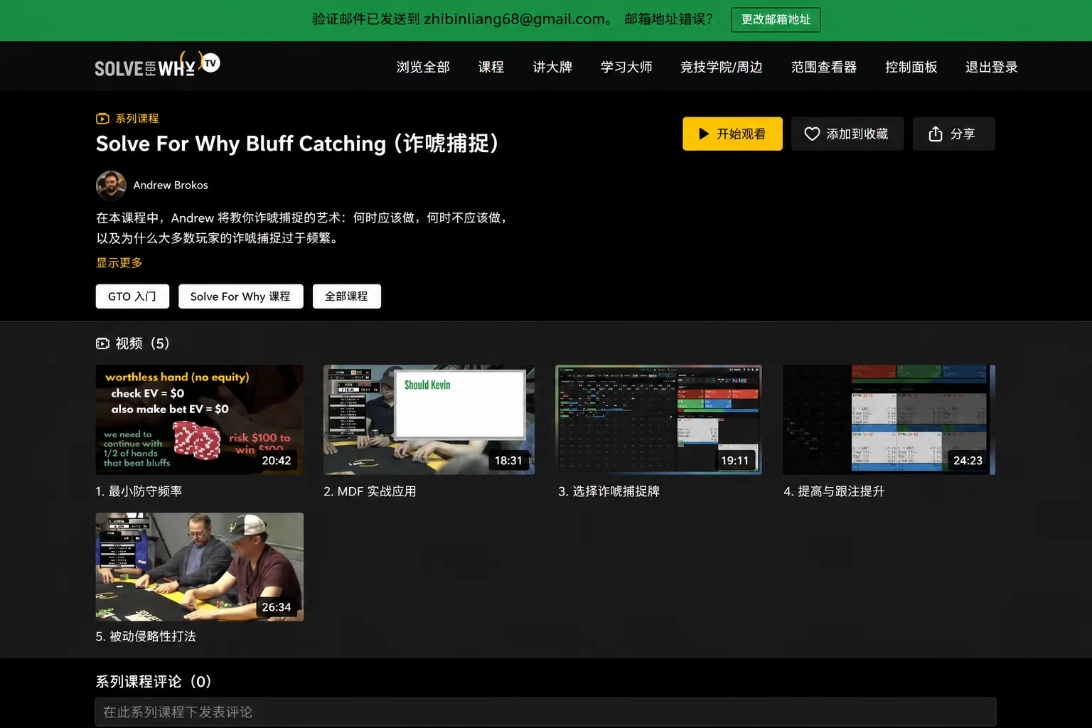Image resolution: width=1092 pixels, height=728 pixels.
Task: Open the title 3. 选择诈唬捕捉牌
Action: [609, 491]
